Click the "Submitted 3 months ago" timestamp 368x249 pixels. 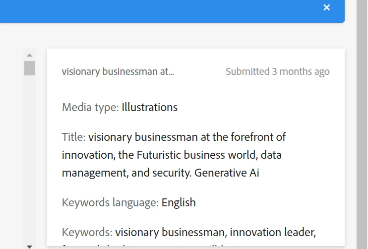[x=277, y=71]
